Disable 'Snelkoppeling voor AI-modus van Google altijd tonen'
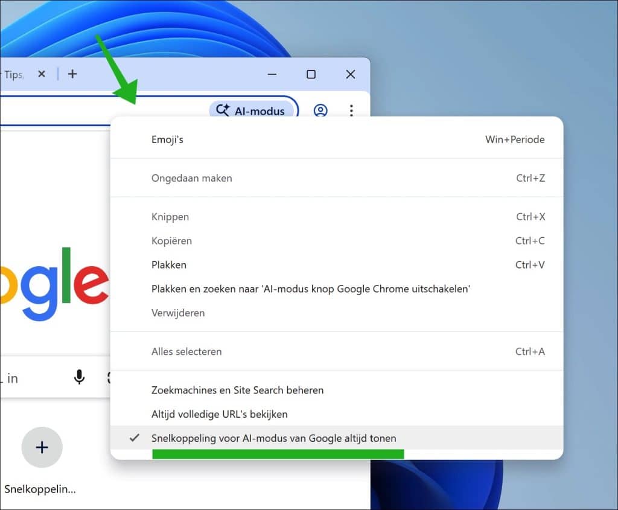The image size is (618, 510). click(275, 438)
